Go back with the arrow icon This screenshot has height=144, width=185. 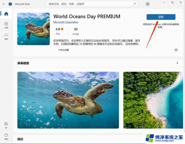coord(4,4)
